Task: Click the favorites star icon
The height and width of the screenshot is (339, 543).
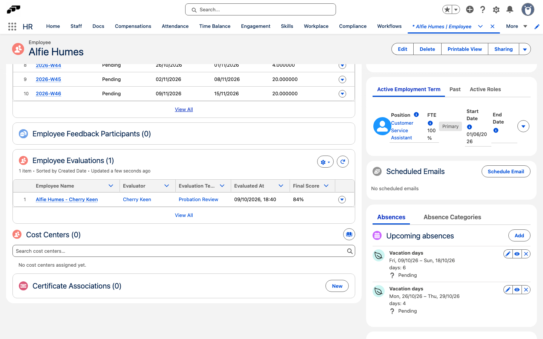Action: tap(447, 9)
